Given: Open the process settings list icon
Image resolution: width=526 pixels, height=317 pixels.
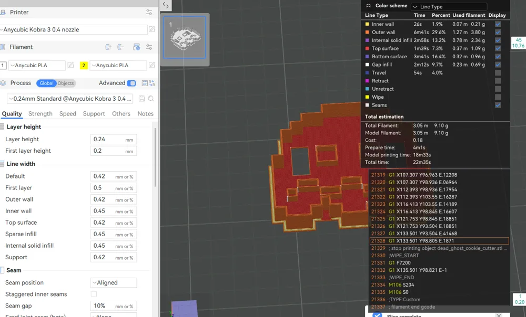Looking at the screenshot, I should click(145, 83).
